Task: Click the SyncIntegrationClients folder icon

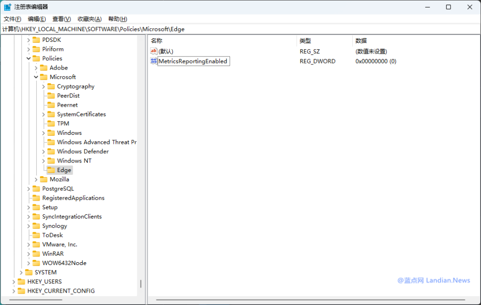Action: point(36,217)
